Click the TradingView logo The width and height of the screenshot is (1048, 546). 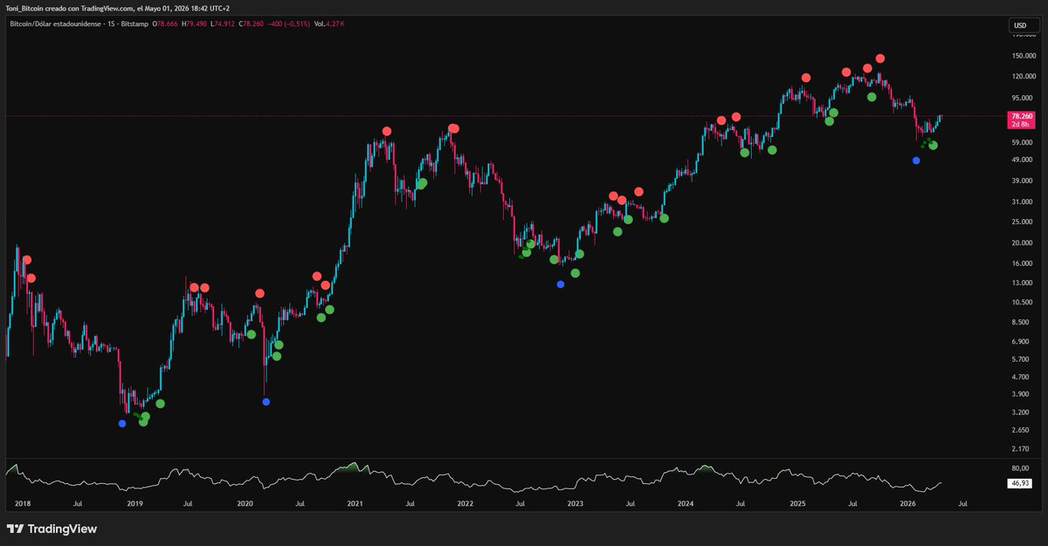(52, 529)
